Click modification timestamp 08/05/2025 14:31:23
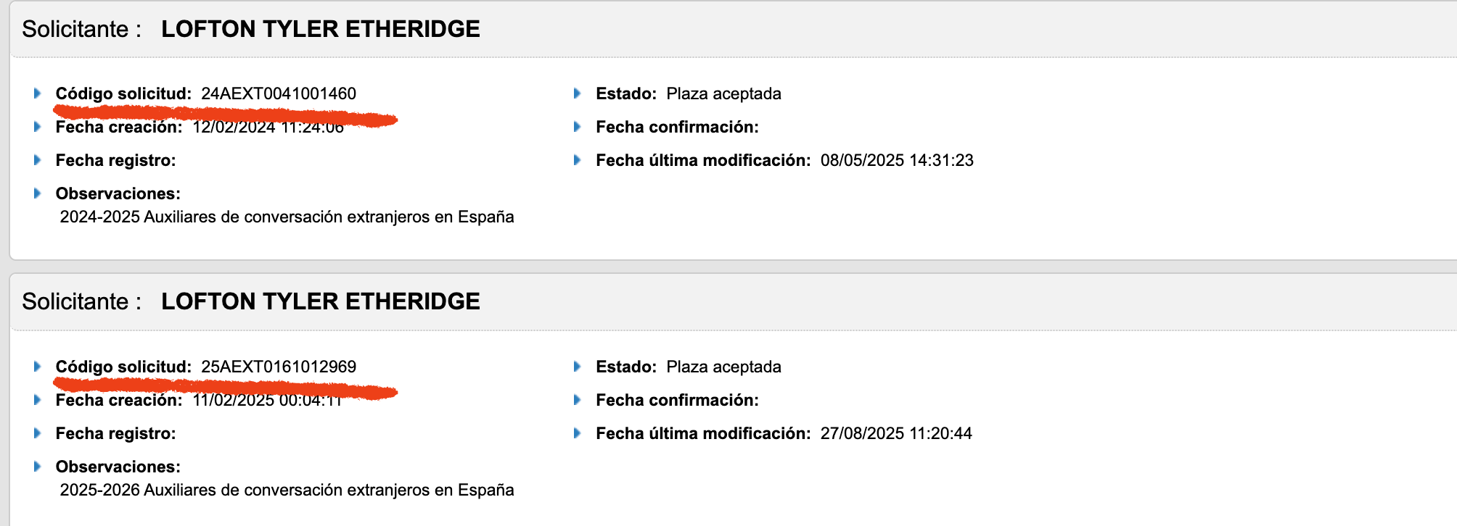This screenshot has height=526, width=1457. [x=897, y=160]
